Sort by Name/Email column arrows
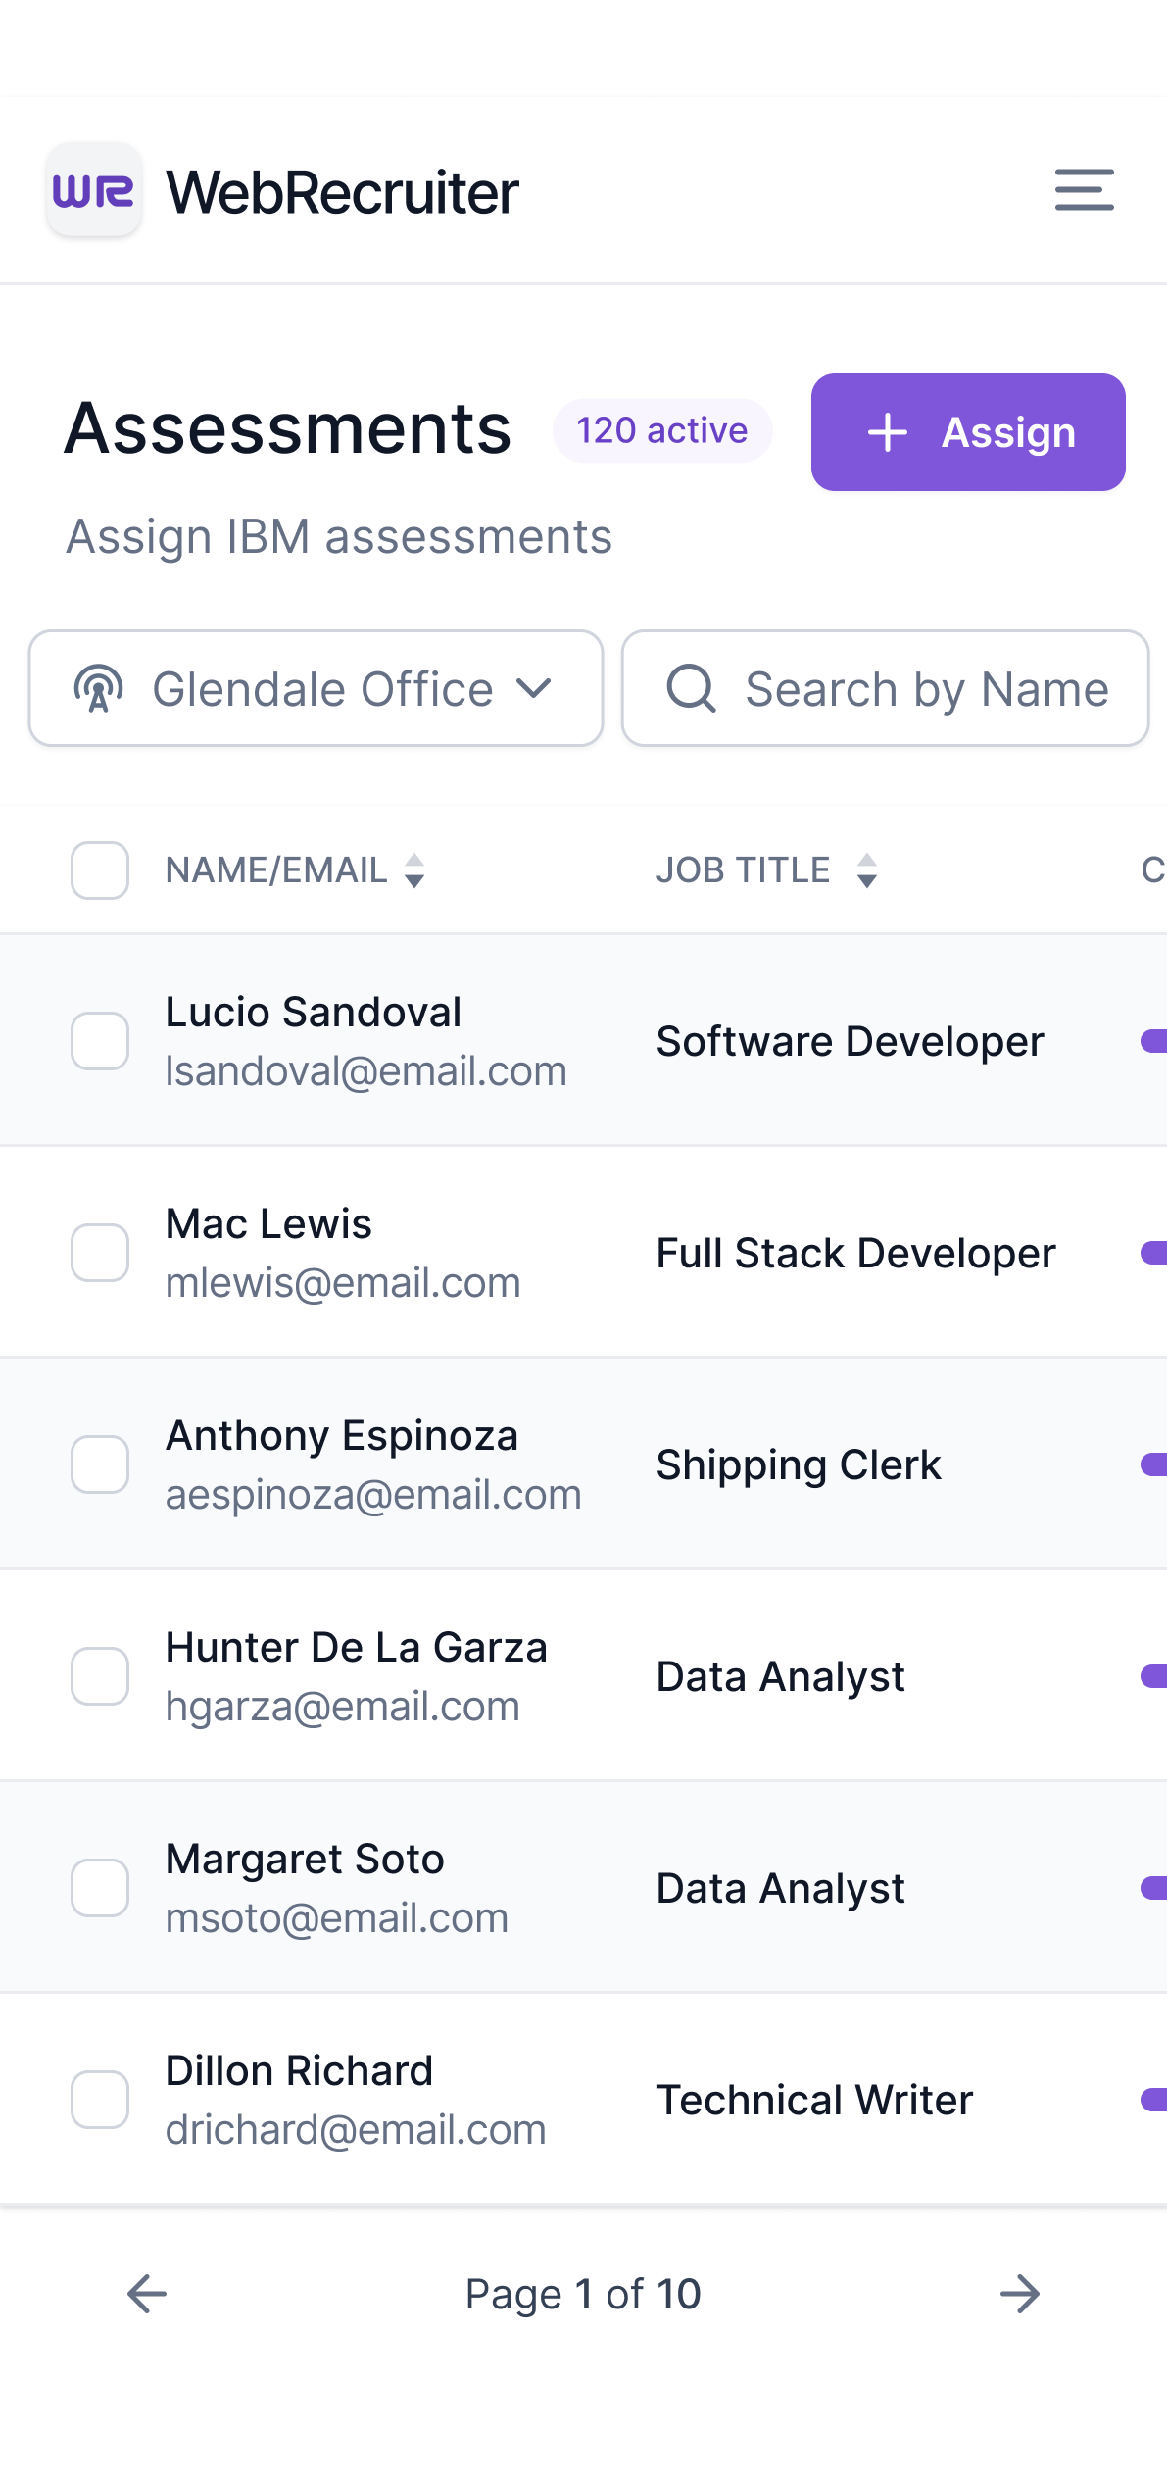This screenshot has height=2482, width=1167. 414,870
